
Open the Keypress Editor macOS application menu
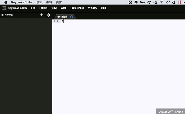pyautogui.click(x=22, y=2)
